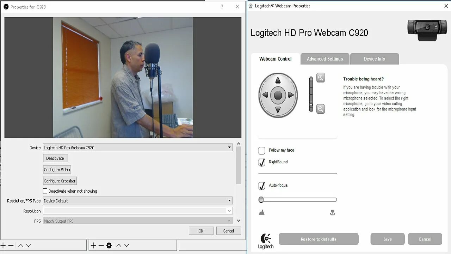This screenshot has width=451, height=254.
Task: Open the Device Info tab
Action: (375, 59)
